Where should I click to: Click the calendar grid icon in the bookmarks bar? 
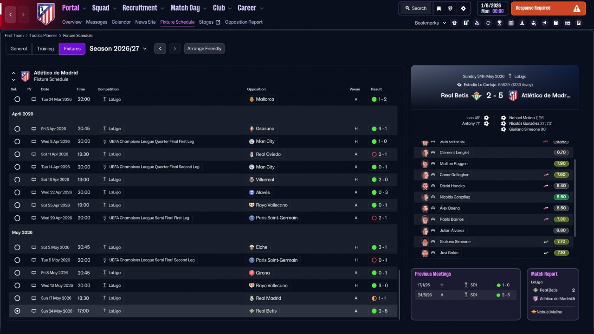(511, 23)
